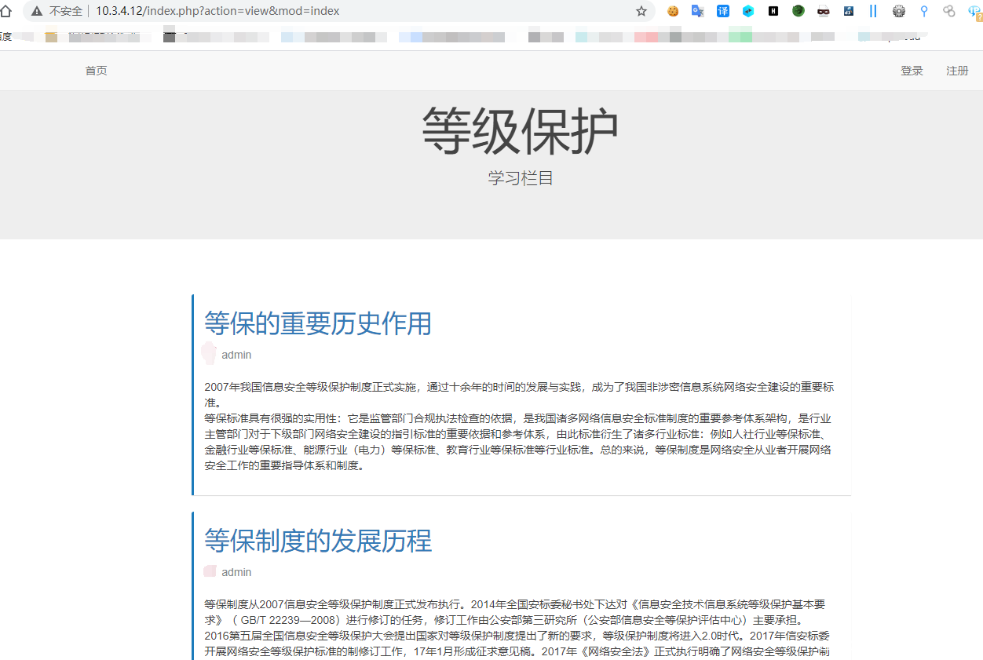Open the article 等保制度的发展历程
Screen dimensions: 983x660
(318, 541)
